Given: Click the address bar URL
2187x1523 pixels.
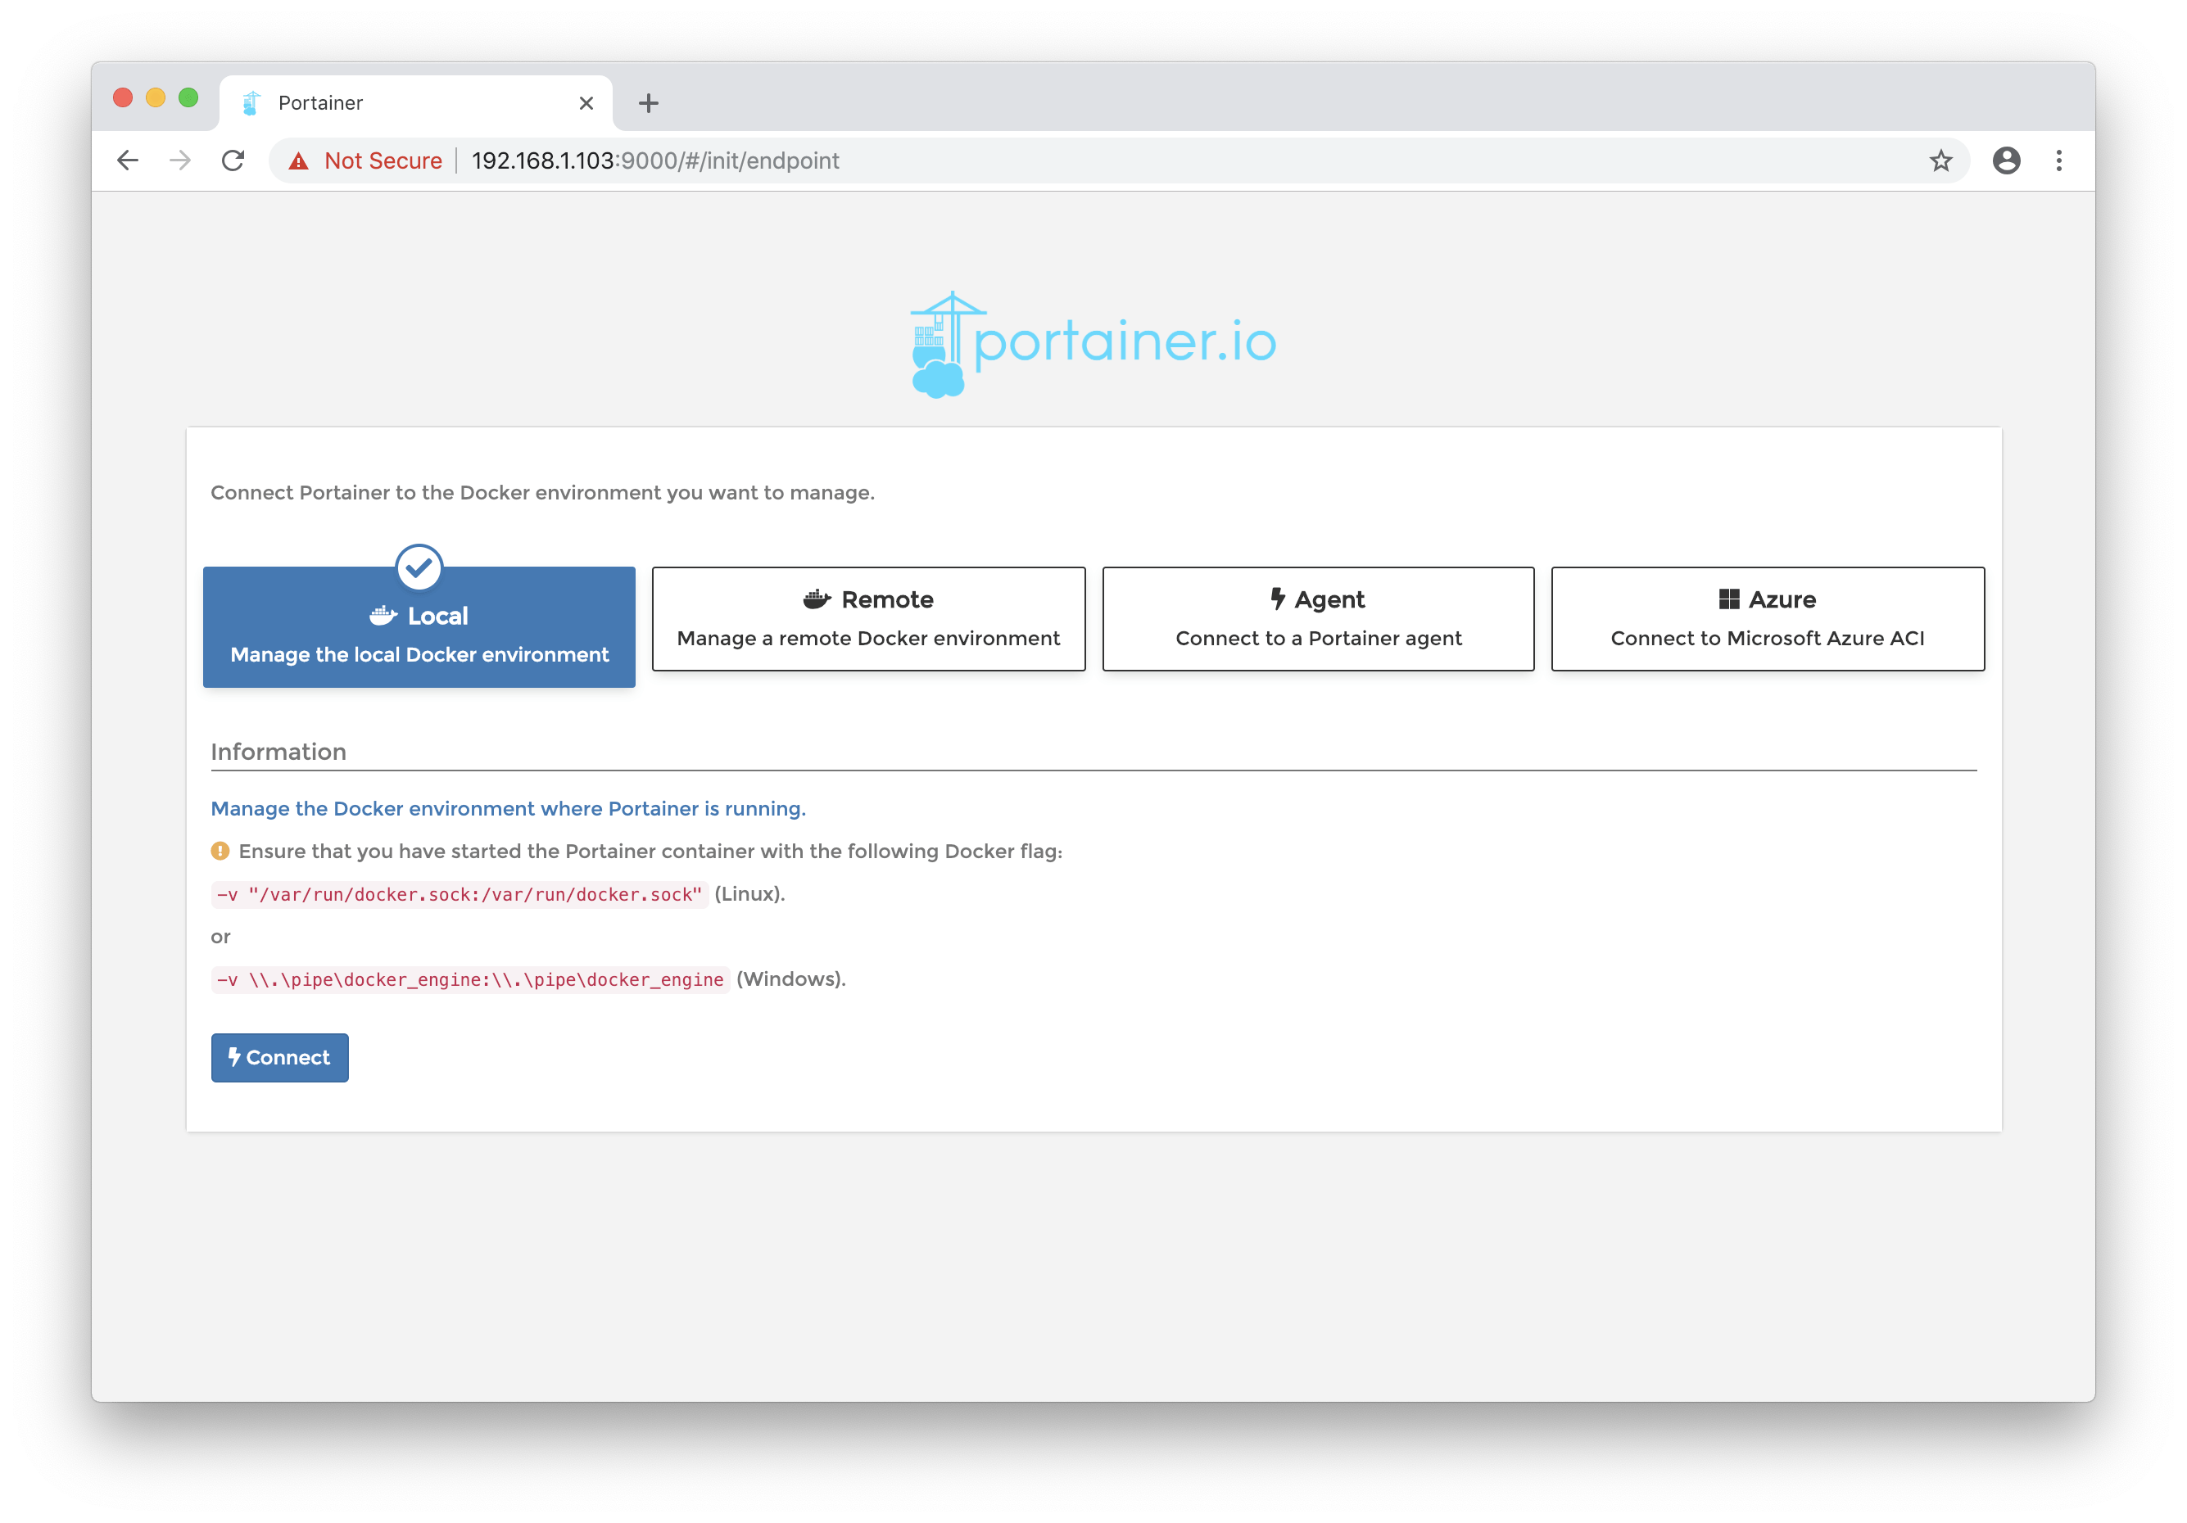Looking at the screenshot, I should coord(655,161).
